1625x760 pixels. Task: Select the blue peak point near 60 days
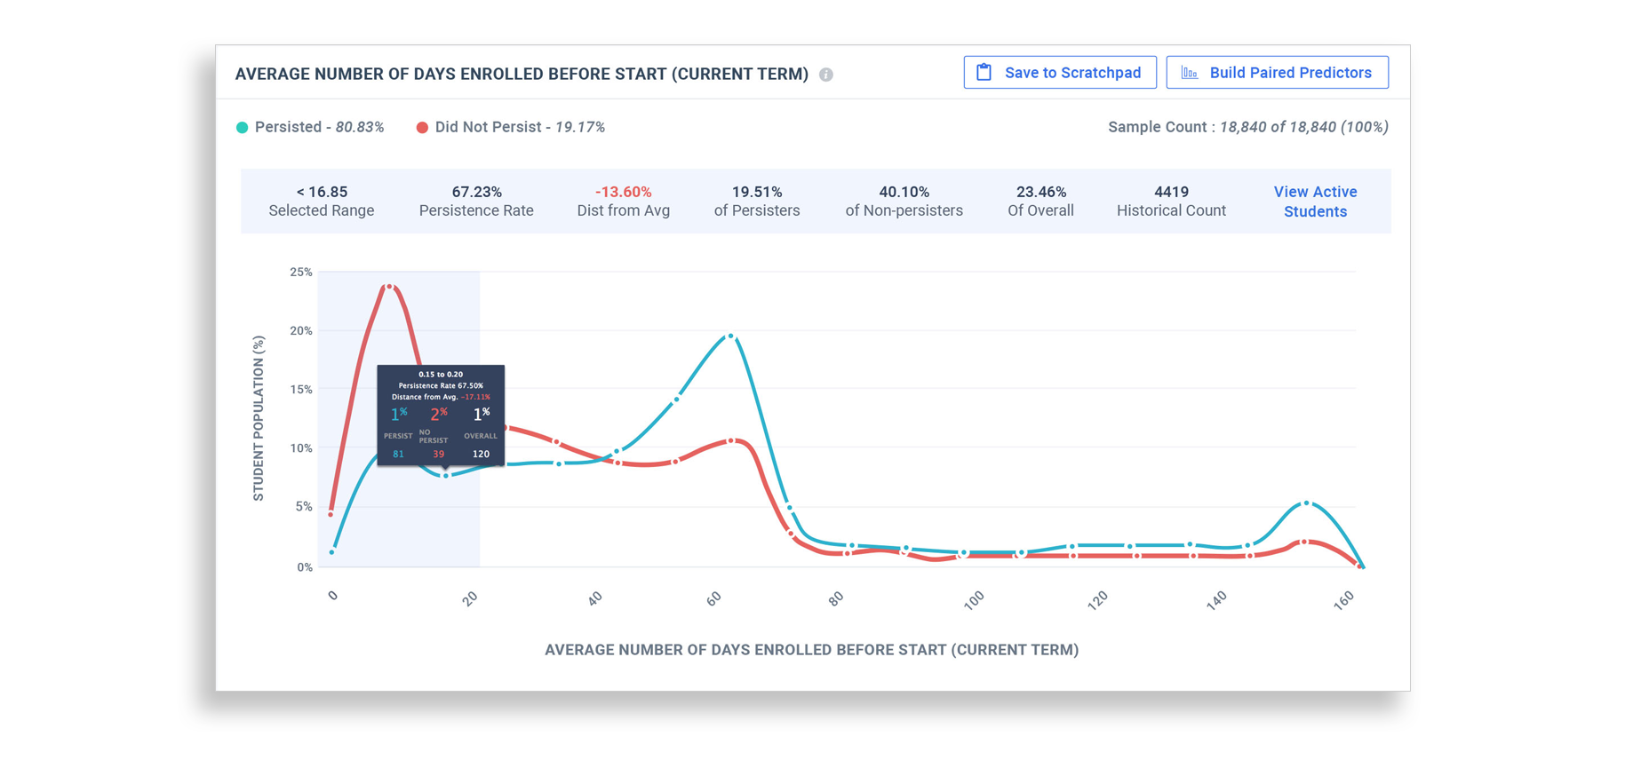[x=730, y=336]
